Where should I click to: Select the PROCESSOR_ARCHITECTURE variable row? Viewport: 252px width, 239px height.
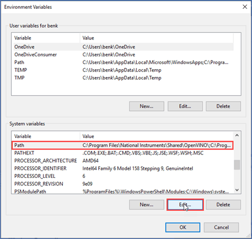tap(122, 161)
